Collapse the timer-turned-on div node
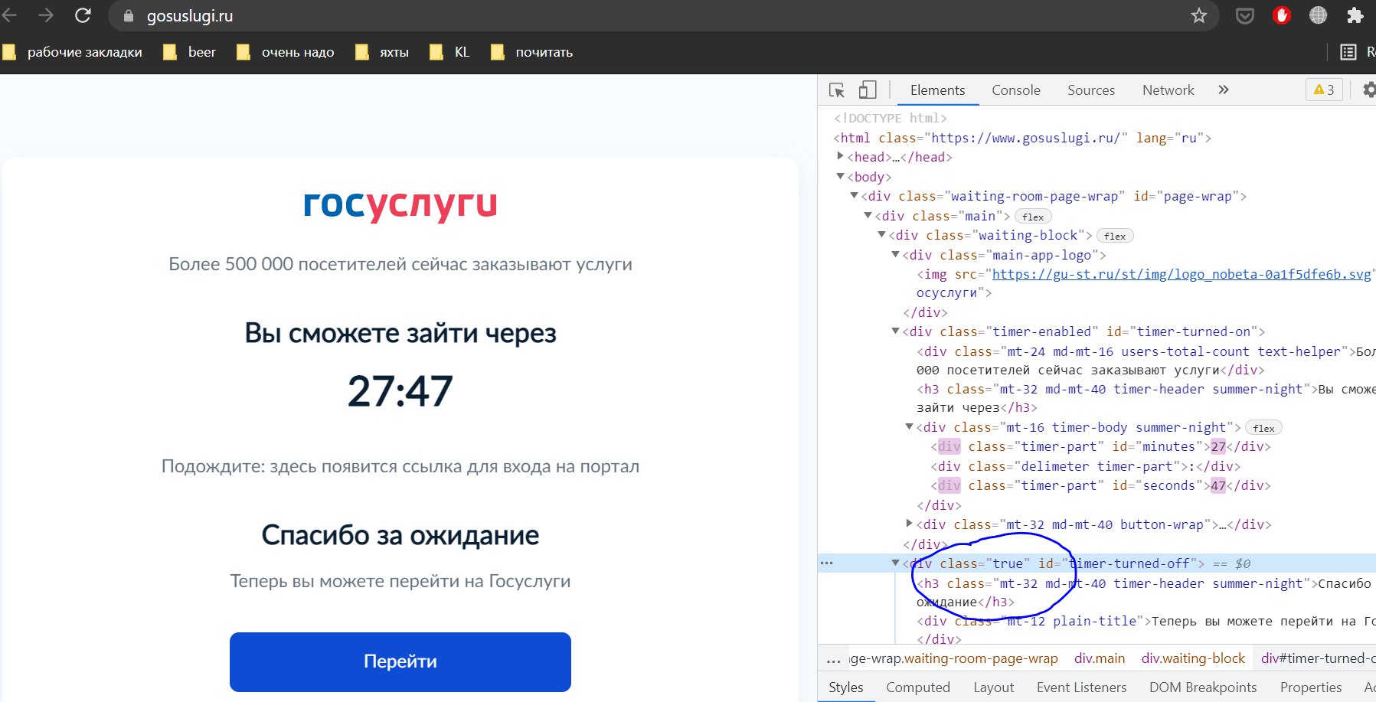Screen dimensions: 1376x702 point(896,331)
